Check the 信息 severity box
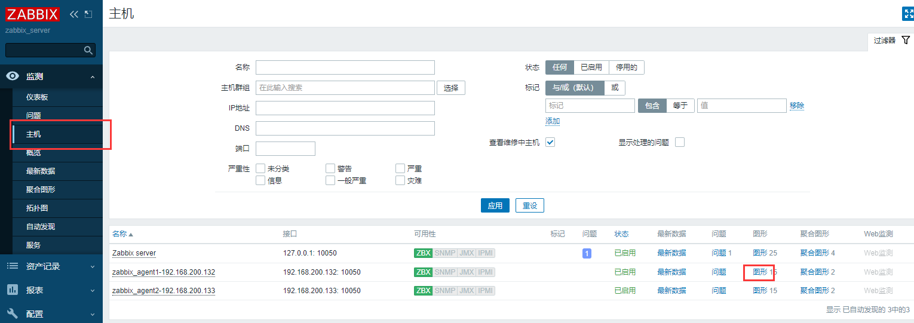The width and height of the screenshot is (914, 323). tap(260, 180)
